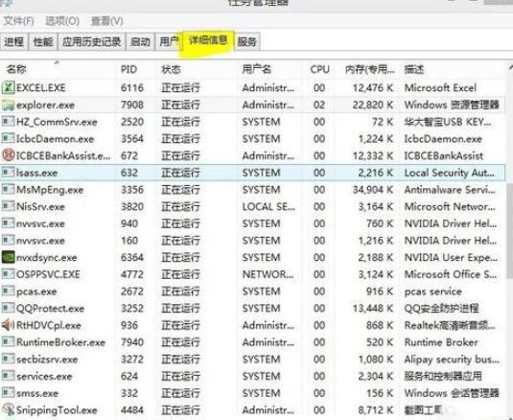This screenshot has width=513, height=420.
Task: Click the red ICBCEBankAssist process icon
Action: click(9, 155)
